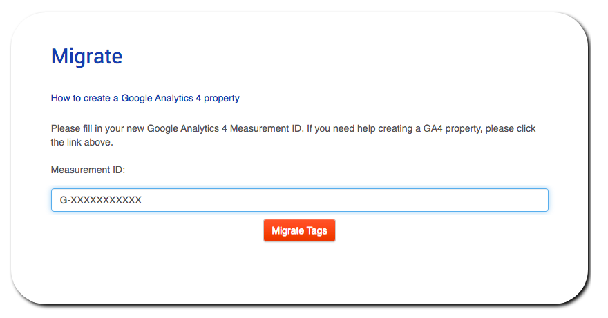Place cursor in the G-XXXXXXXXXXX text box
608x318 pixels.
[x=300, y=200]
